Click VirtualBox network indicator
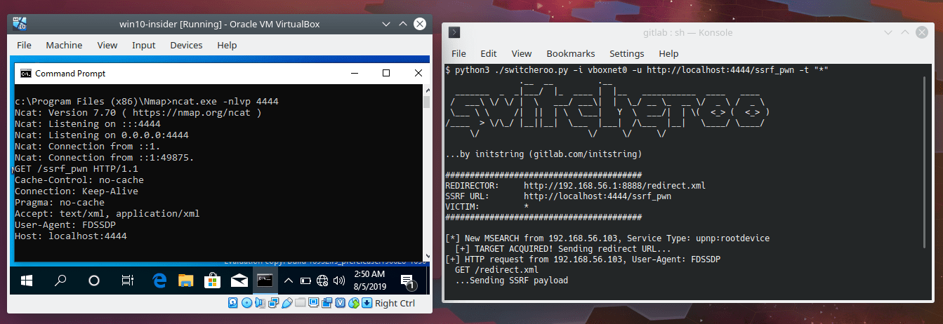 274,303
